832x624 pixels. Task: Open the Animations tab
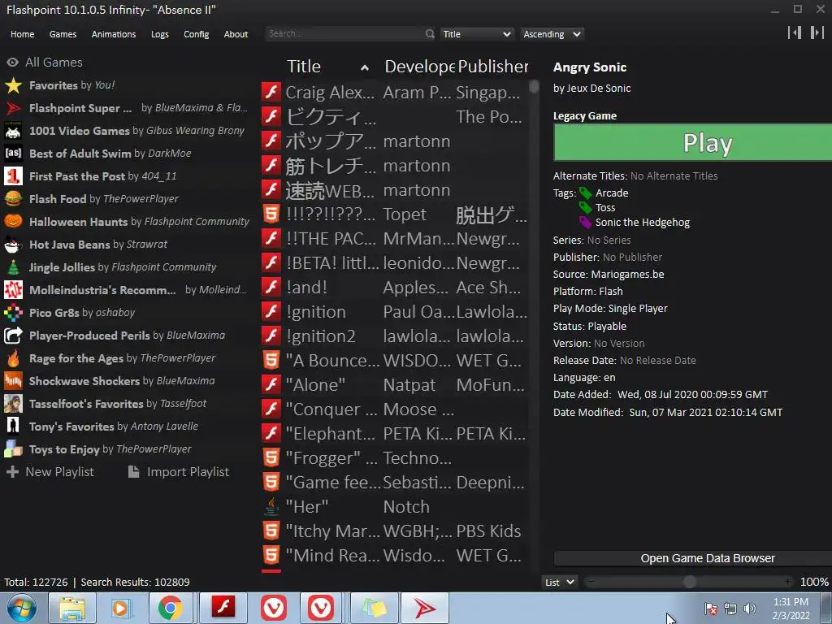[x=114, y=34]
